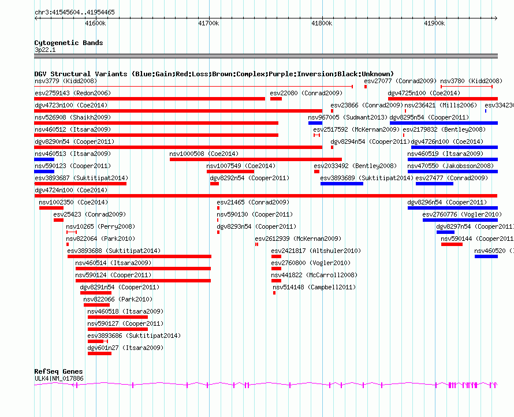Screen dimensions: 514x417
Task: Click the esv2612939 (McKernan2009) label
Action: tap(298, 239)
